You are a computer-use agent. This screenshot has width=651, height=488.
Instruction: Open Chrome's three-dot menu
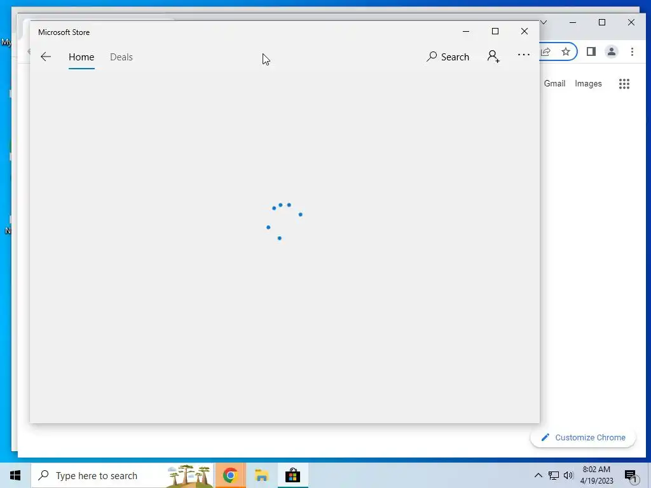(x=632, y=51)
